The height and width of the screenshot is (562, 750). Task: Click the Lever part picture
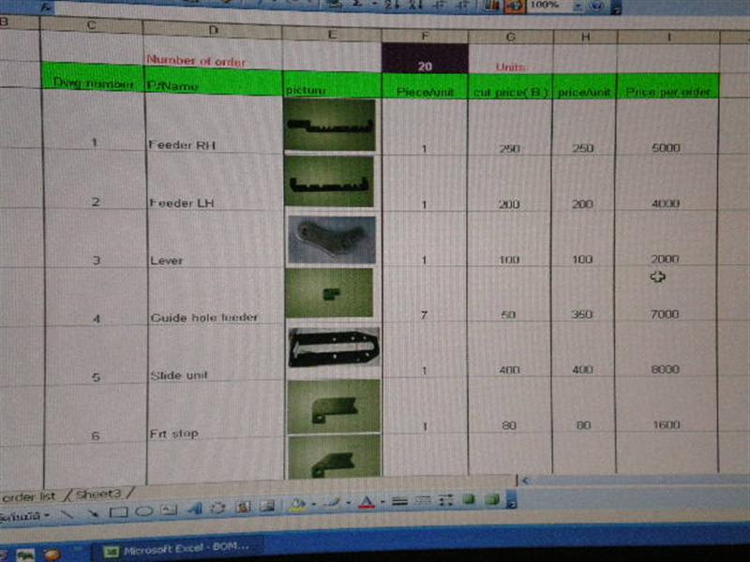pos(331,239)
